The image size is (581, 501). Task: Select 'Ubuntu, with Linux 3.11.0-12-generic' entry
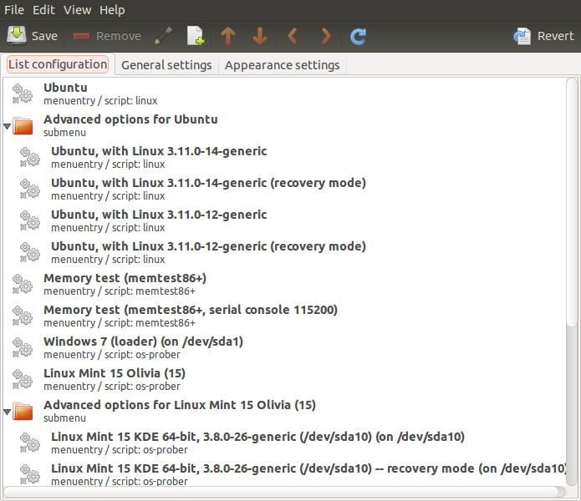[x=284, y=221]
